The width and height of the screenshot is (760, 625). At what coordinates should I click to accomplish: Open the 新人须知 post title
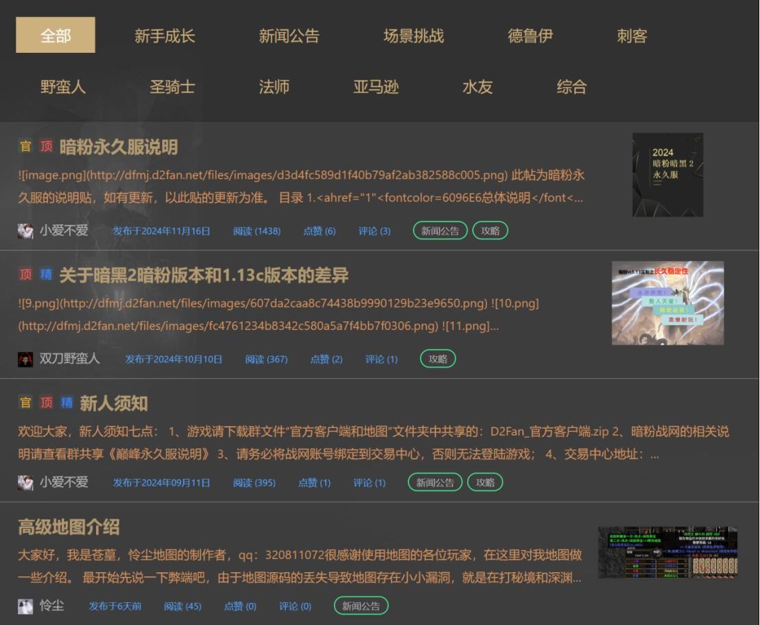pyautogui.click(x=114, y=403)
